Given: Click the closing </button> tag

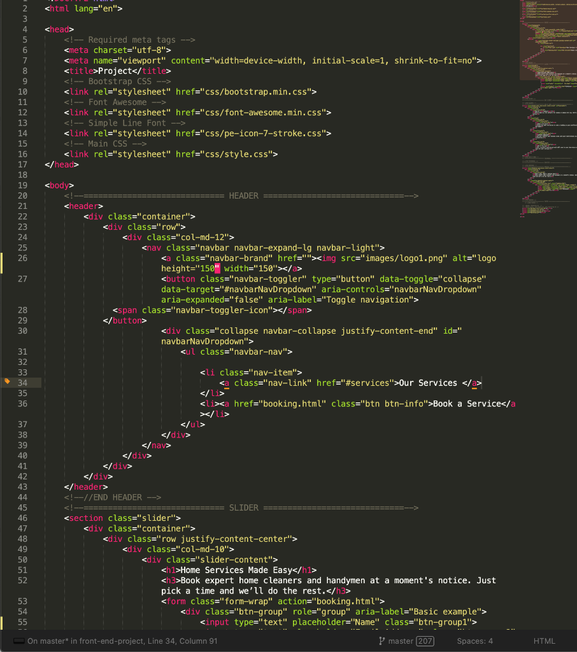Looking at the screenshot, I should (125, 321).
